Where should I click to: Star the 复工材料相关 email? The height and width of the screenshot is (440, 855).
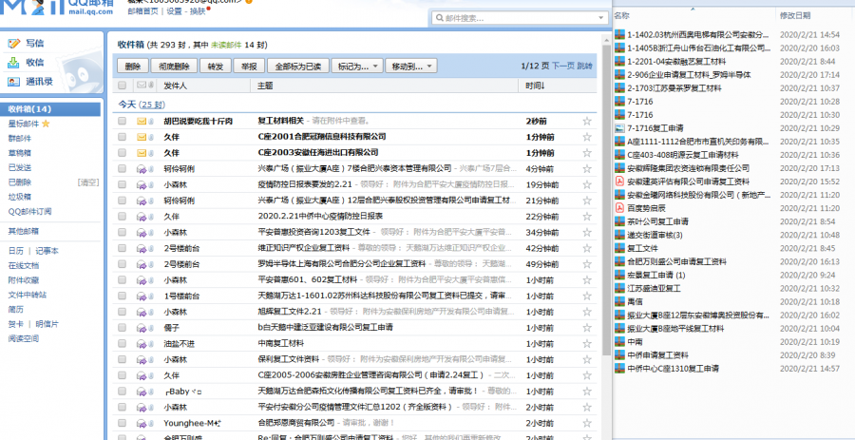pos(586,122)
